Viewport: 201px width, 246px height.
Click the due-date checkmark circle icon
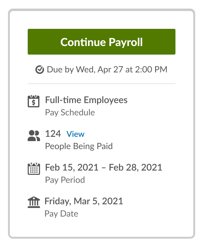39,70
